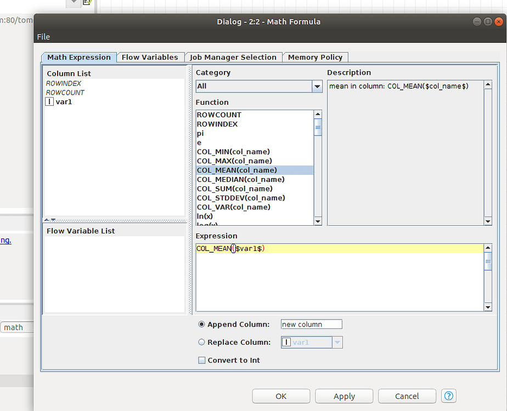Click the Description panel scroll-down arrow

[x=488, y=221]
